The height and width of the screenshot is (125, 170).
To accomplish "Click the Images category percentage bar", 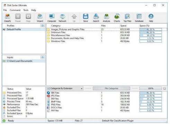I will point(151,30).
